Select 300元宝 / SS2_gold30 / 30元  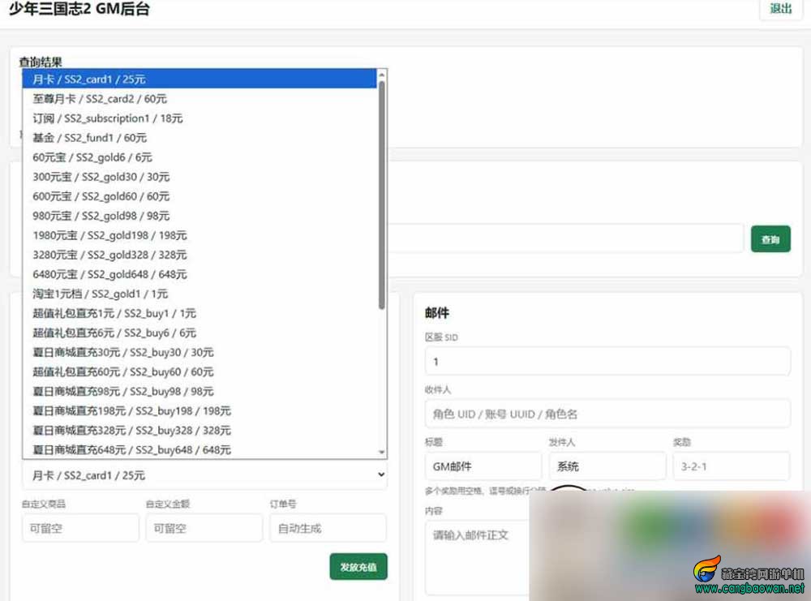coord(200,177)
